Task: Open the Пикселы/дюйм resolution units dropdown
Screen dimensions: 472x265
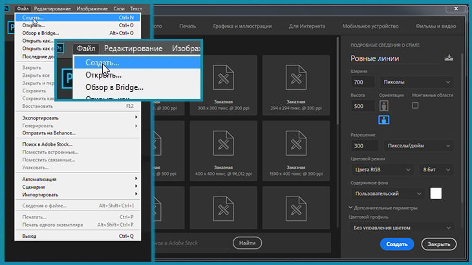Action: (418, 146)
